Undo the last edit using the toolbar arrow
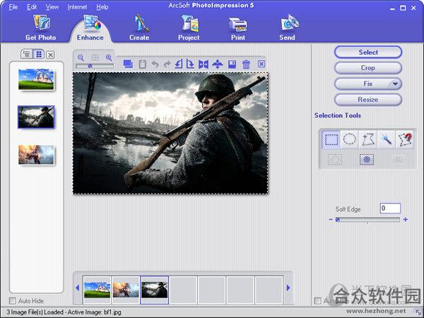This screenshot has width=424, height=318. coord(155,64)
